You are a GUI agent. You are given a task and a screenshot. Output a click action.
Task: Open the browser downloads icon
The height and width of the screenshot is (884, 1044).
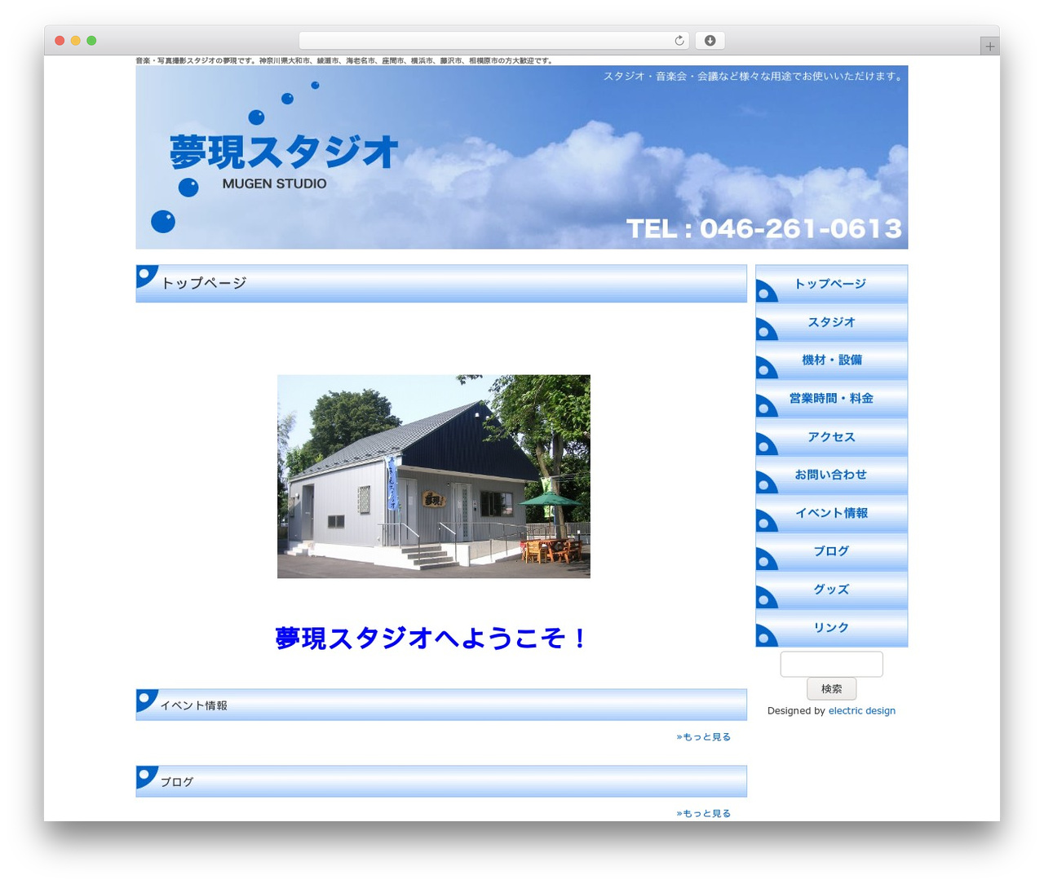710,41
